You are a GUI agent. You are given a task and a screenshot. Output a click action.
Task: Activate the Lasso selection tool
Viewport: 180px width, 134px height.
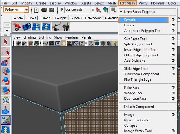point(6,51)
